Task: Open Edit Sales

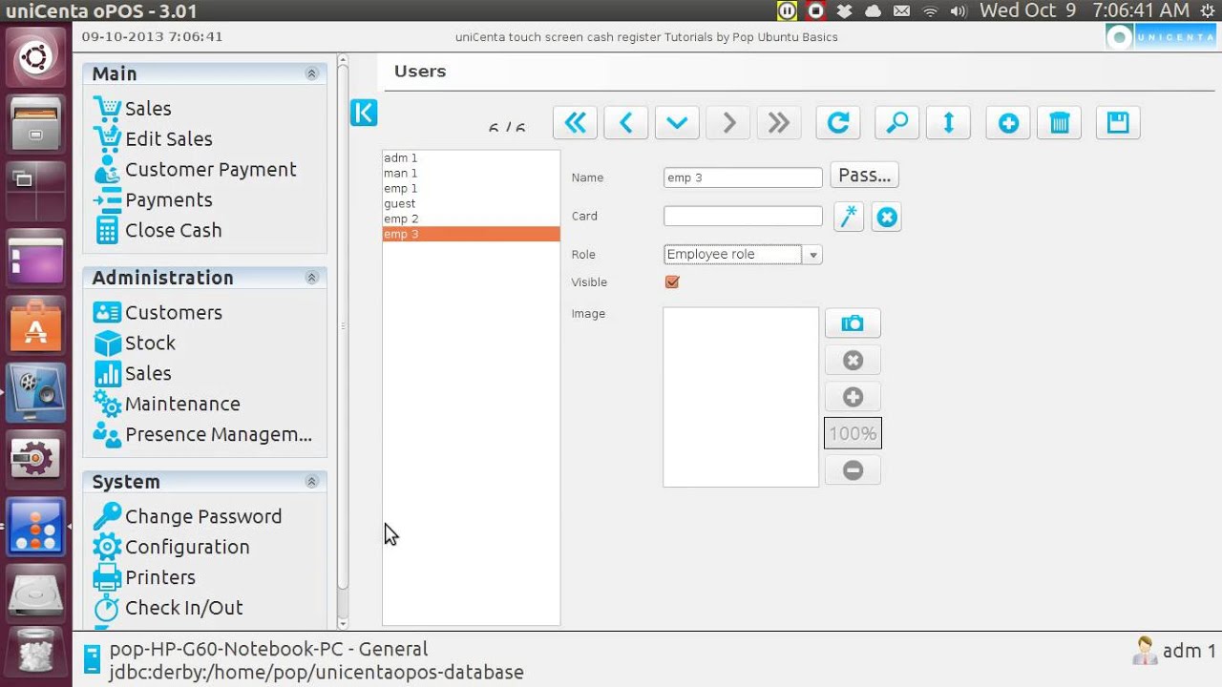Action: click(153, 139)
